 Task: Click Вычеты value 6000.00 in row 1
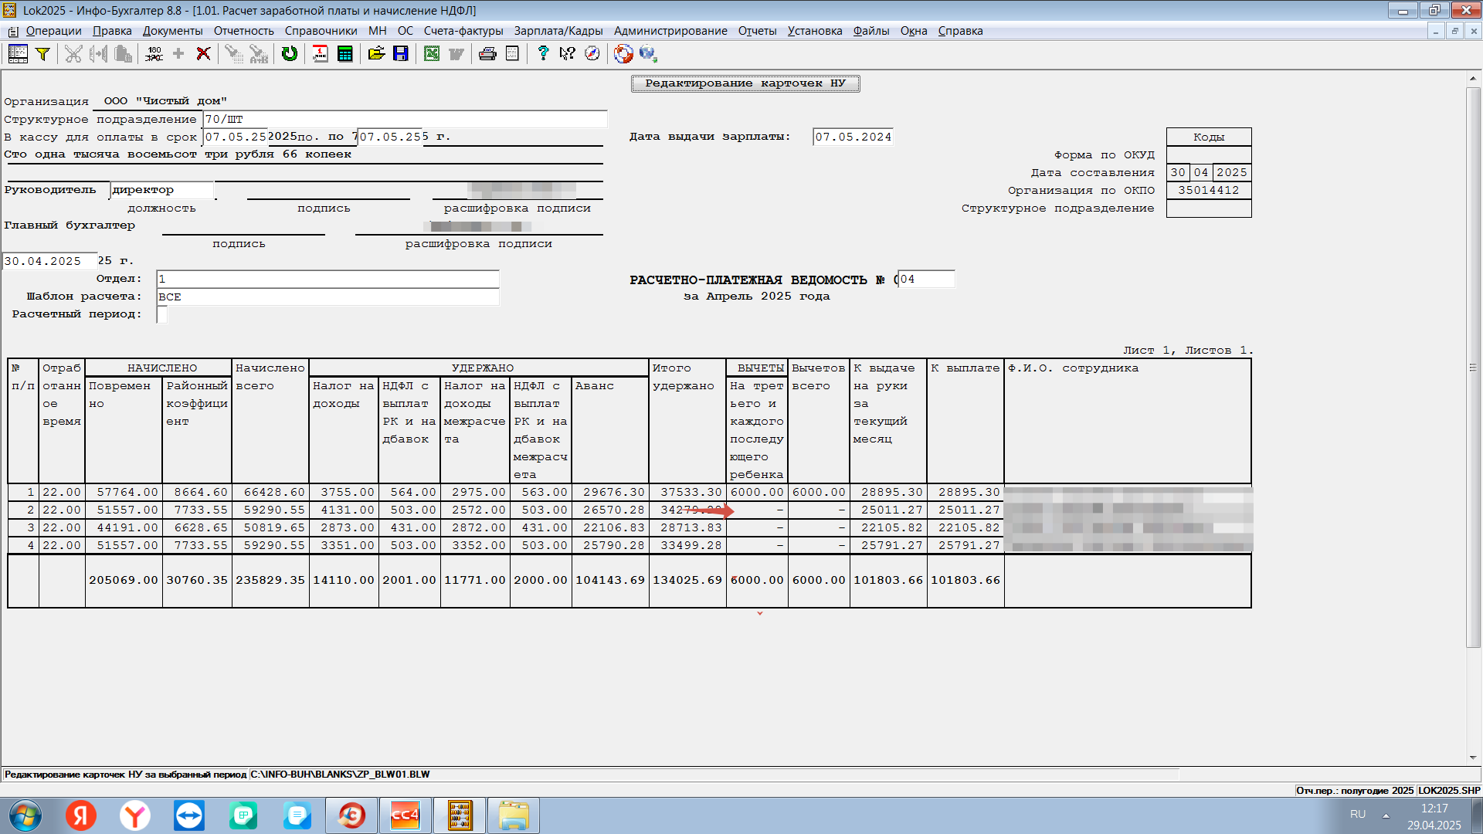click(757, 492)
